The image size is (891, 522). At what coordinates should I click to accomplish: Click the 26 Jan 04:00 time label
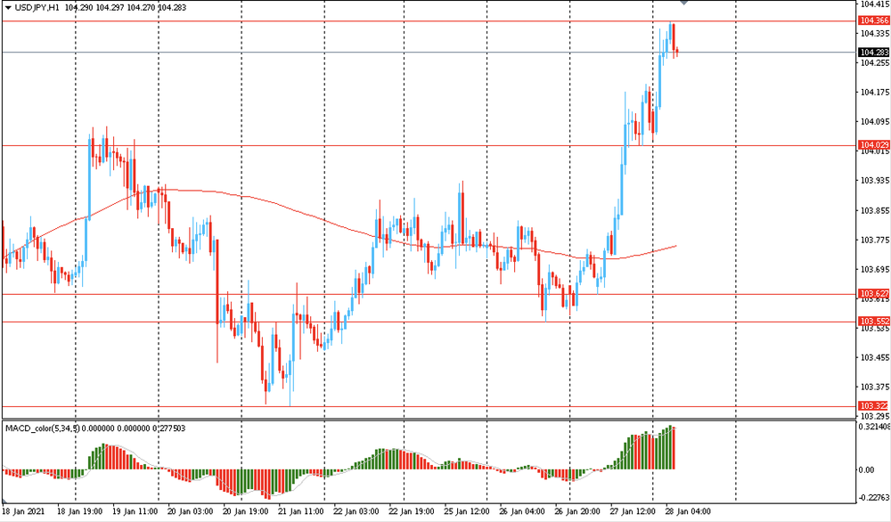pos(522,511)
